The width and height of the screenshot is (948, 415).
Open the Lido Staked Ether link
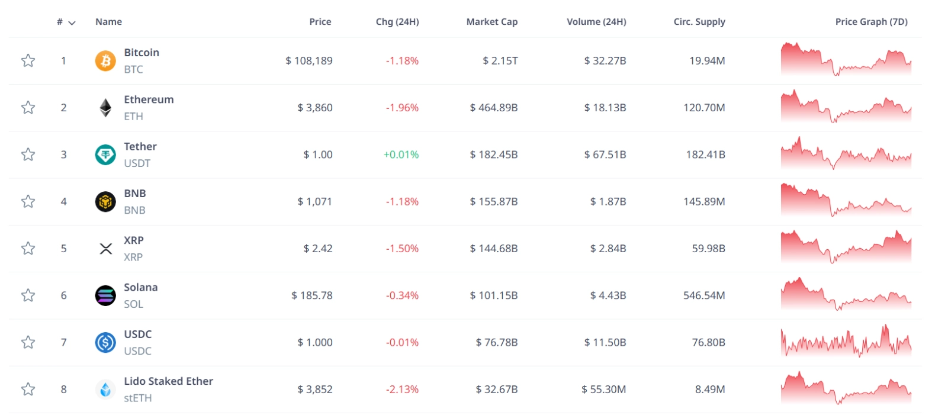pyautogui.click(x=168, y=381)
